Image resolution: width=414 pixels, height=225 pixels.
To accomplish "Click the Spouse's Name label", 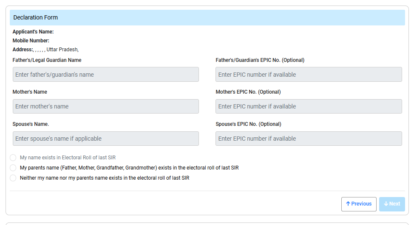I will point(31,124).
